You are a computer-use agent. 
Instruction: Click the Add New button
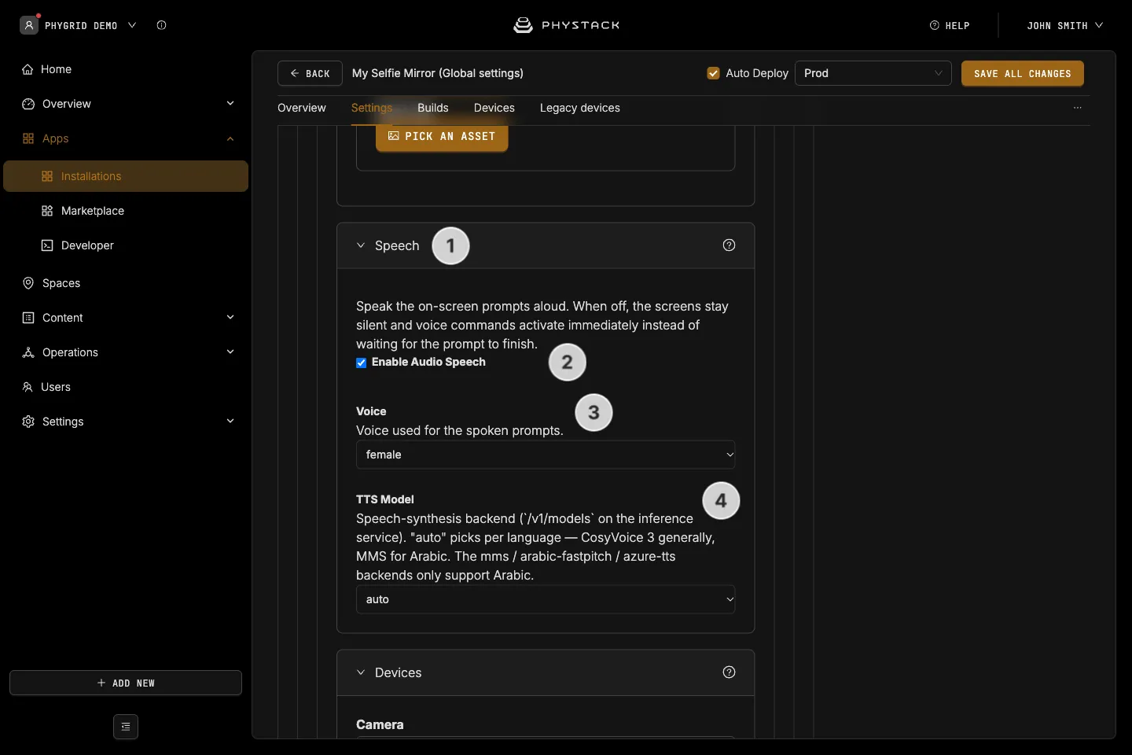[126, 683]
